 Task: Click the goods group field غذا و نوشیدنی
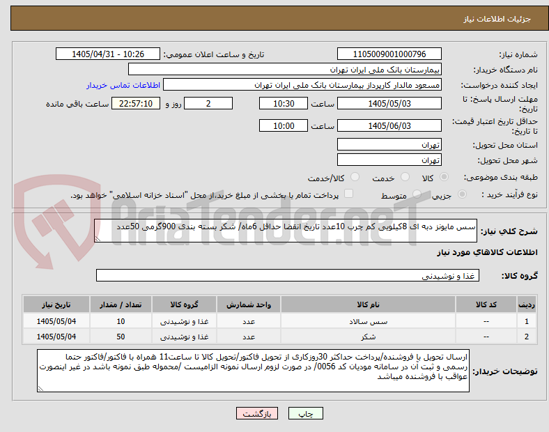288,275
